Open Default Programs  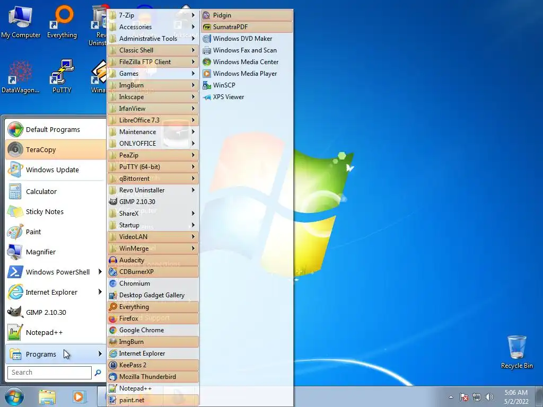tap(56, 129)
